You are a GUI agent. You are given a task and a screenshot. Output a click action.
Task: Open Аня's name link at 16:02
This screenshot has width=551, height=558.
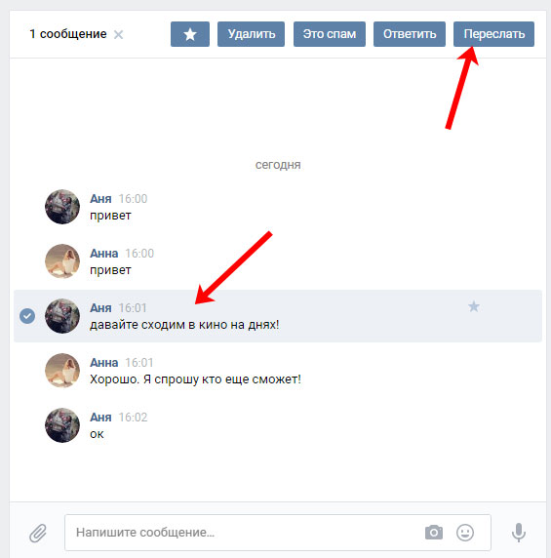(x=100, y=418)
